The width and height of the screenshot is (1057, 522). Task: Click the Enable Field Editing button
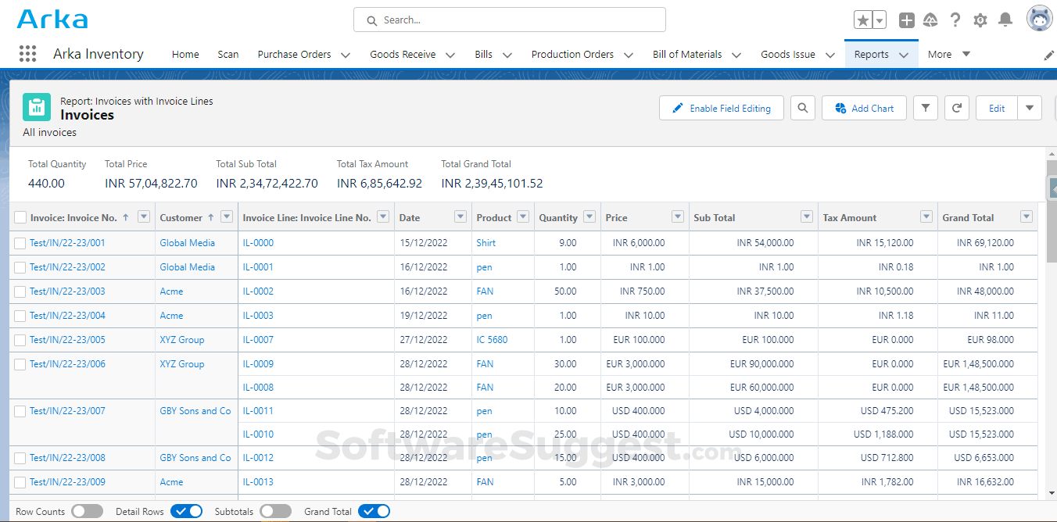(721, 108)
